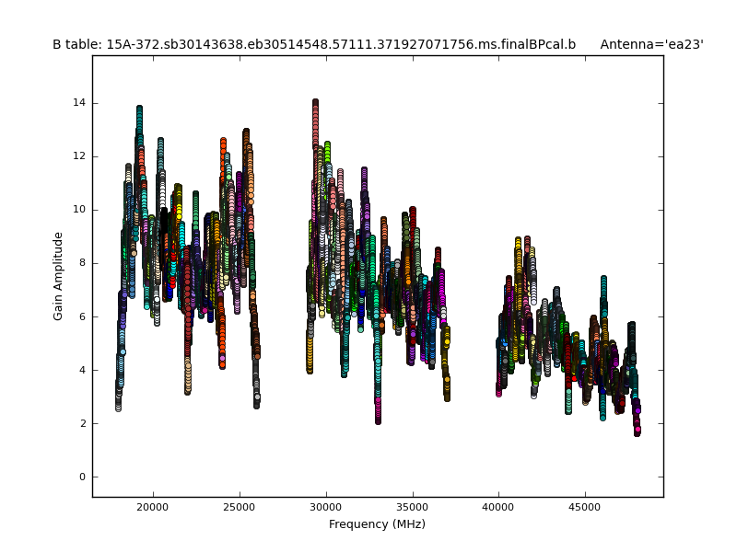Screen dimensions: 737x552
Task: Click the 'Gain Amplitude' y-axis label
Action: 58,276
